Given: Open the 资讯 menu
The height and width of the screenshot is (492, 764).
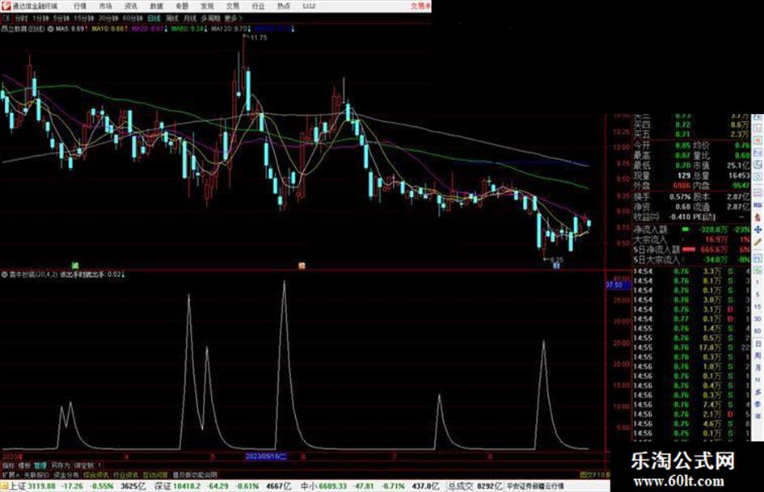Looking at the screenshot, I should click(x=131, y=6).
